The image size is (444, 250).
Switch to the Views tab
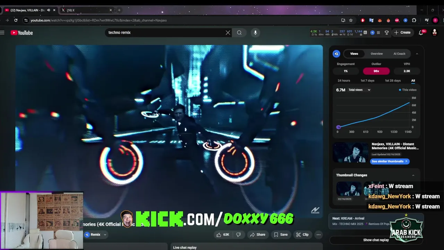[x=354, y=54]
